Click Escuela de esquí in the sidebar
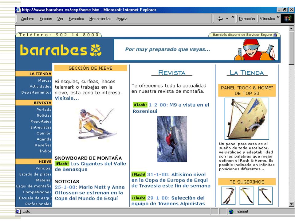Image resolution: width=295 pixels, height=221 pixels. tap(35, 198)
